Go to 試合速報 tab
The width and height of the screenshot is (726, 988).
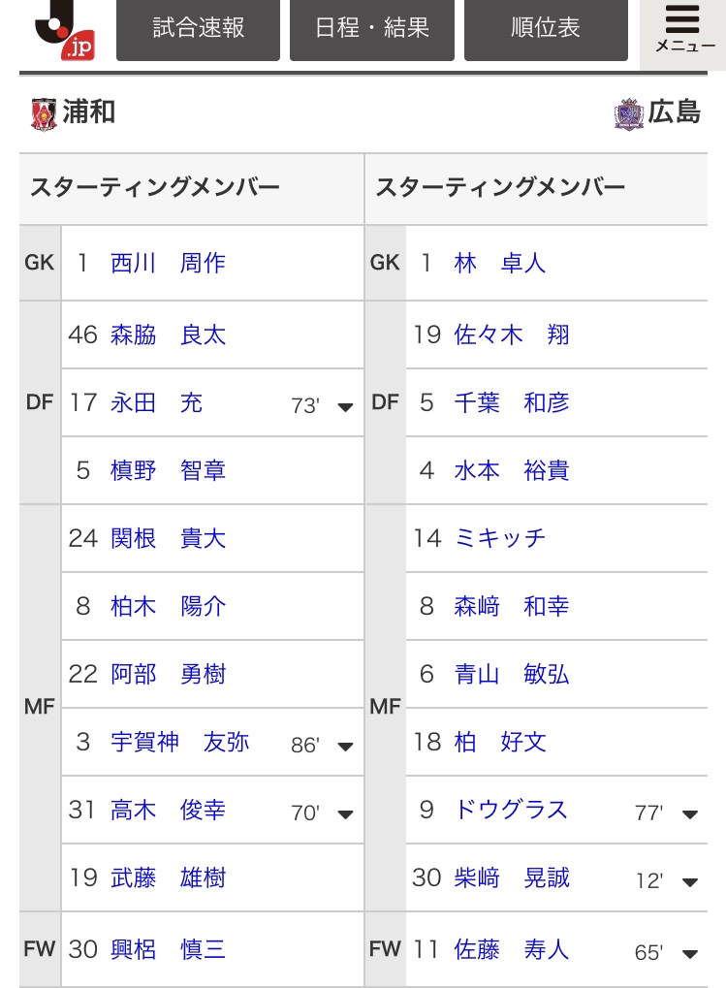tap(199, 28)
